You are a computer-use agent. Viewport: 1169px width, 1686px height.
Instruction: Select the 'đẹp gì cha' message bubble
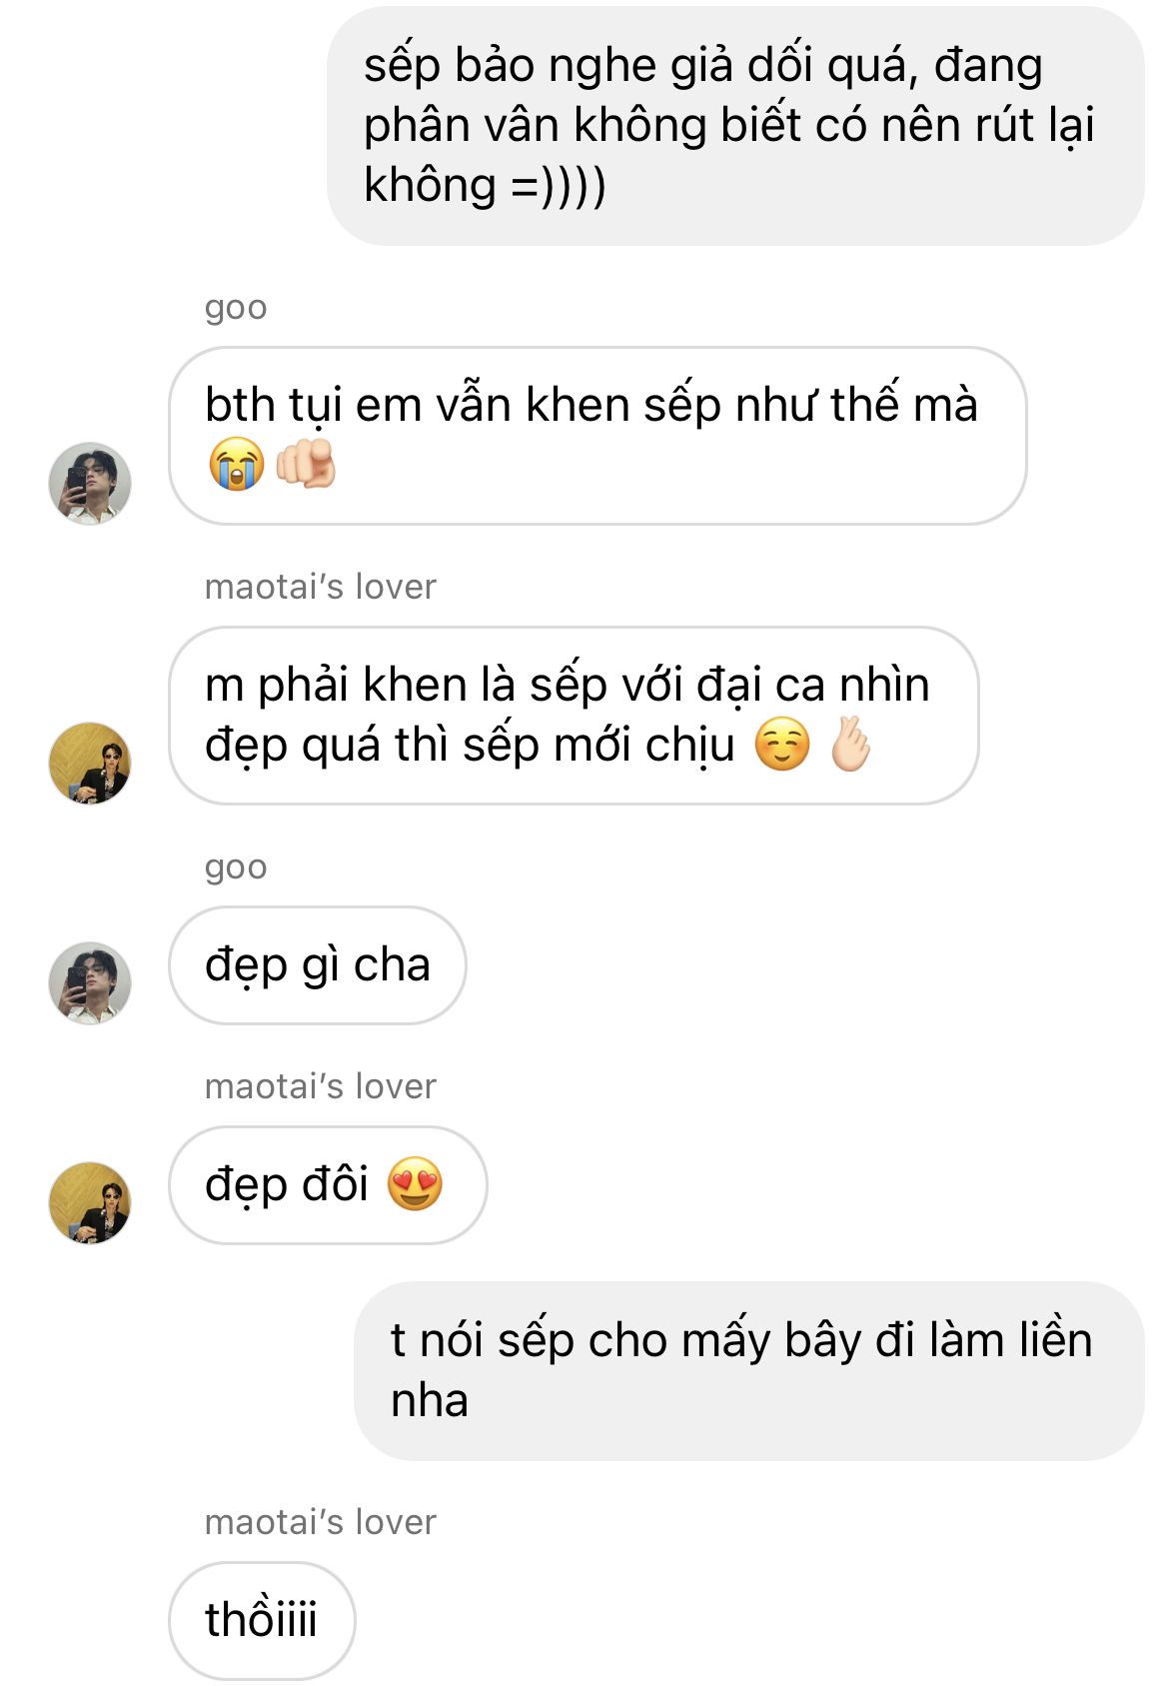[318, 965]
